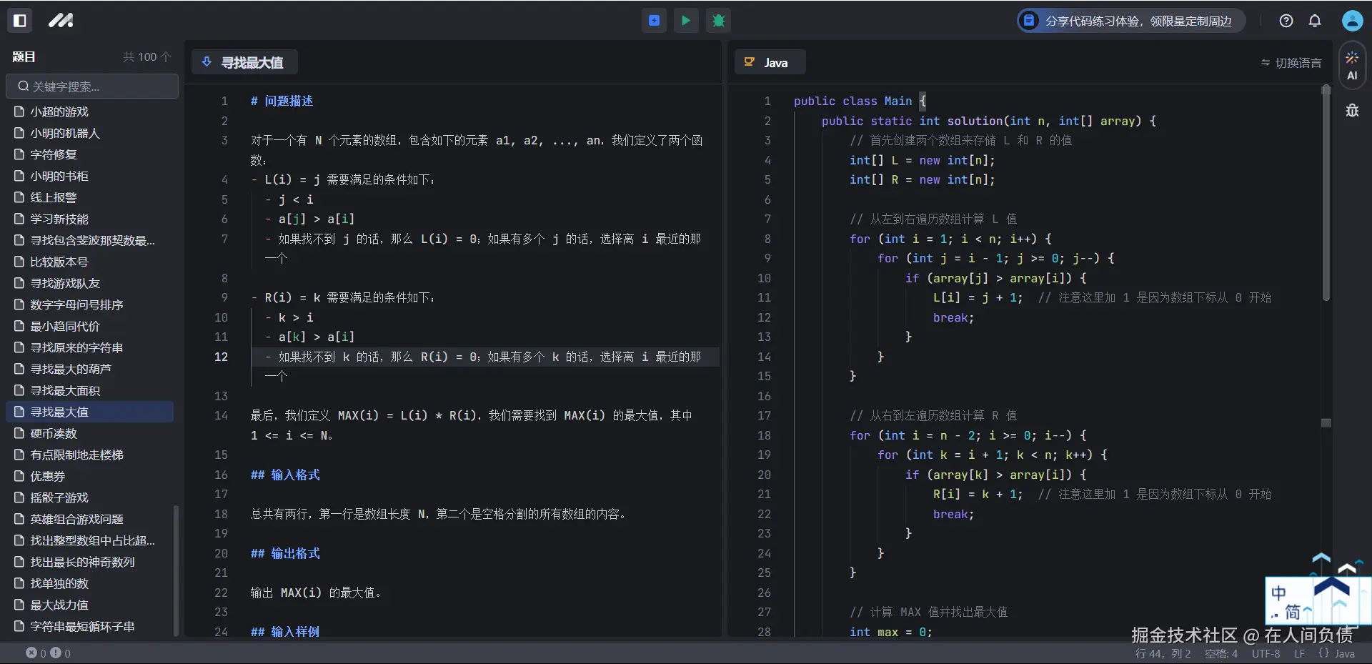Click the blue square plus icon in toolbar
This screenshot has height=664, width=1372.
click(x=654, y=21)
